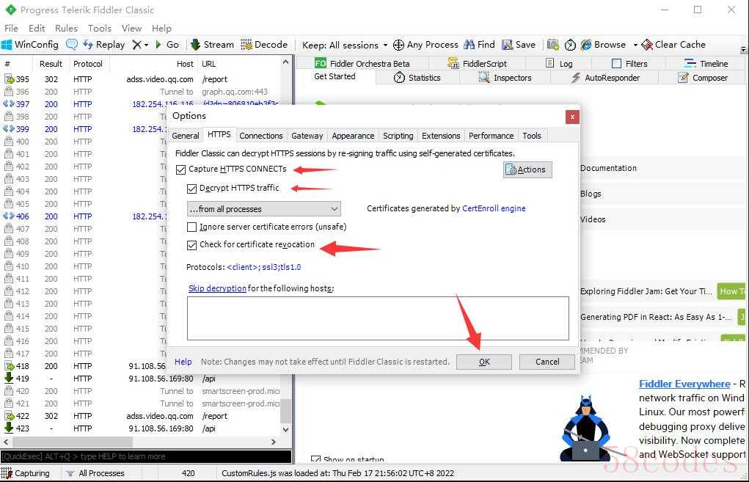
Task: Uncheck Capture HTTPS CONNECTs checkbox
Action: 181,169
